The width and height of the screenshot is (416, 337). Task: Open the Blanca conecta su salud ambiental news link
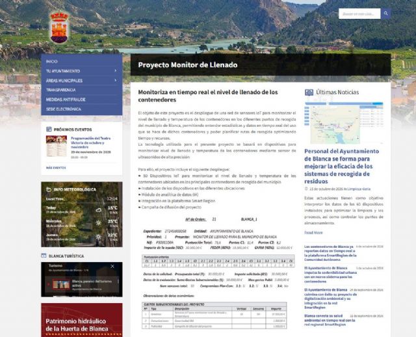[x=330, y=320]
